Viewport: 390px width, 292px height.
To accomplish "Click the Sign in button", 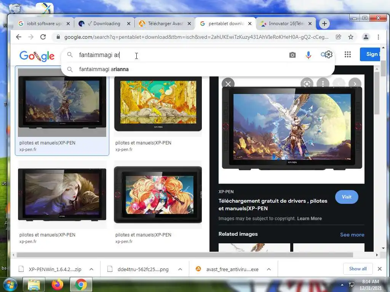I will click(370, 54).
